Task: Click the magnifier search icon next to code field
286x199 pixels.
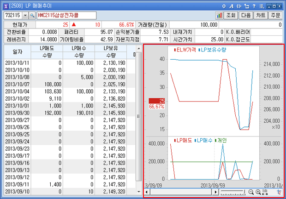Action: (31, 15)
